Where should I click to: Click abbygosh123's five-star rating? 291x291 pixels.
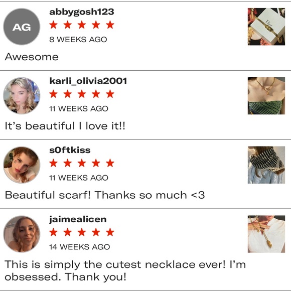coord(82,25)
